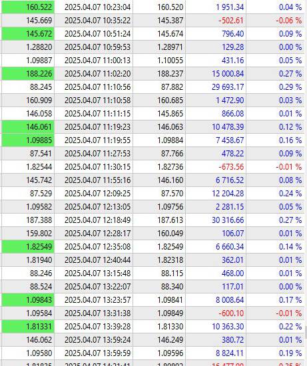The width and height of the screenshot is (307, 366).
Task: Click the profit value 8 824.11
Action: [x=230, y=353]
